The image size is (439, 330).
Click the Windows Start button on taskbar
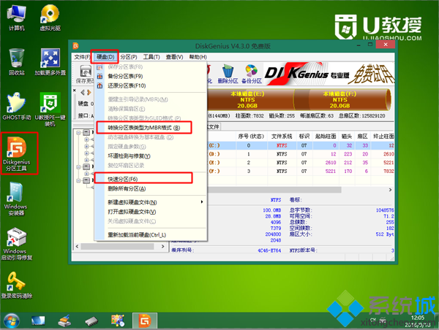[x=12, y=320]
